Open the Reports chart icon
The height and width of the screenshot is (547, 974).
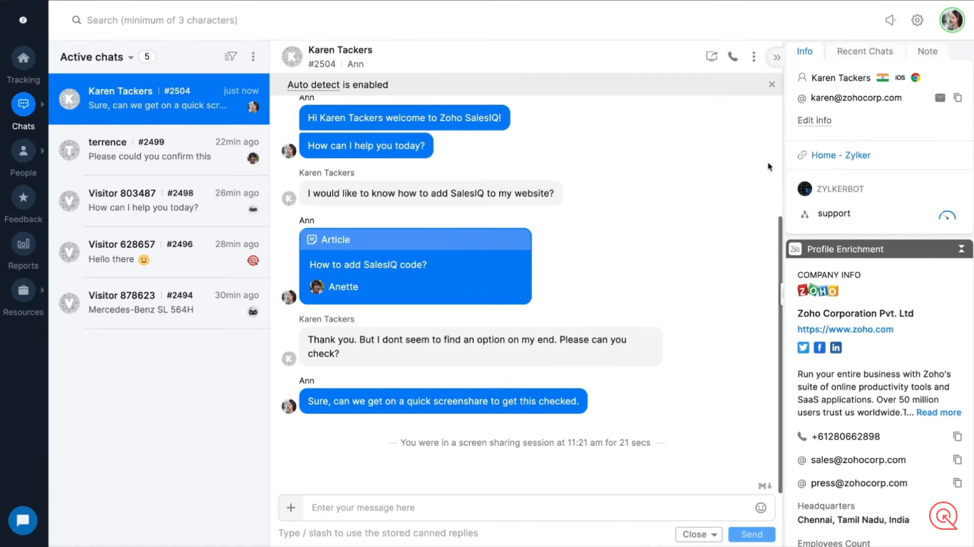[x=23, y=244]
